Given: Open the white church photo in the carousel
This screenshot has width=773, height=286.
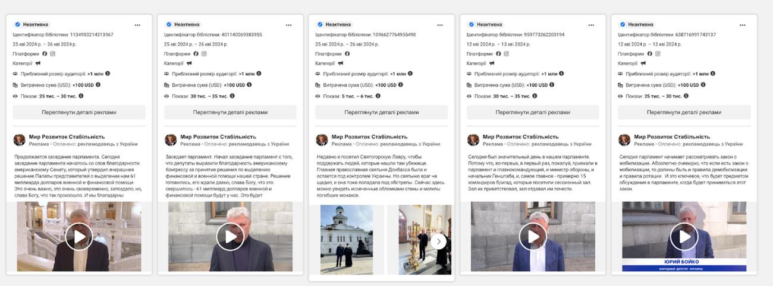Looking at the screenshot, I should click(347, 240).
